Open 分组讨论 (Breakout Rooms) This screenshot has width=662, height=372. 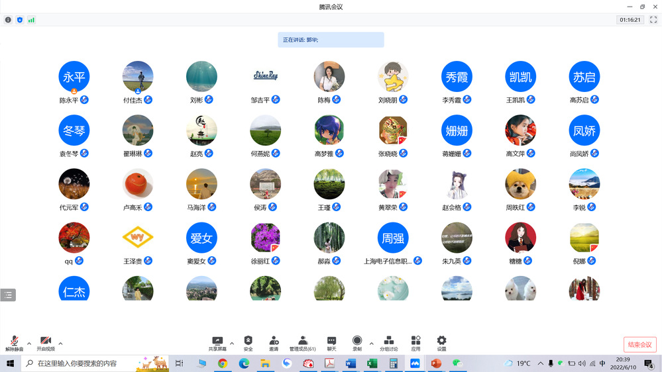click(389, 342)
